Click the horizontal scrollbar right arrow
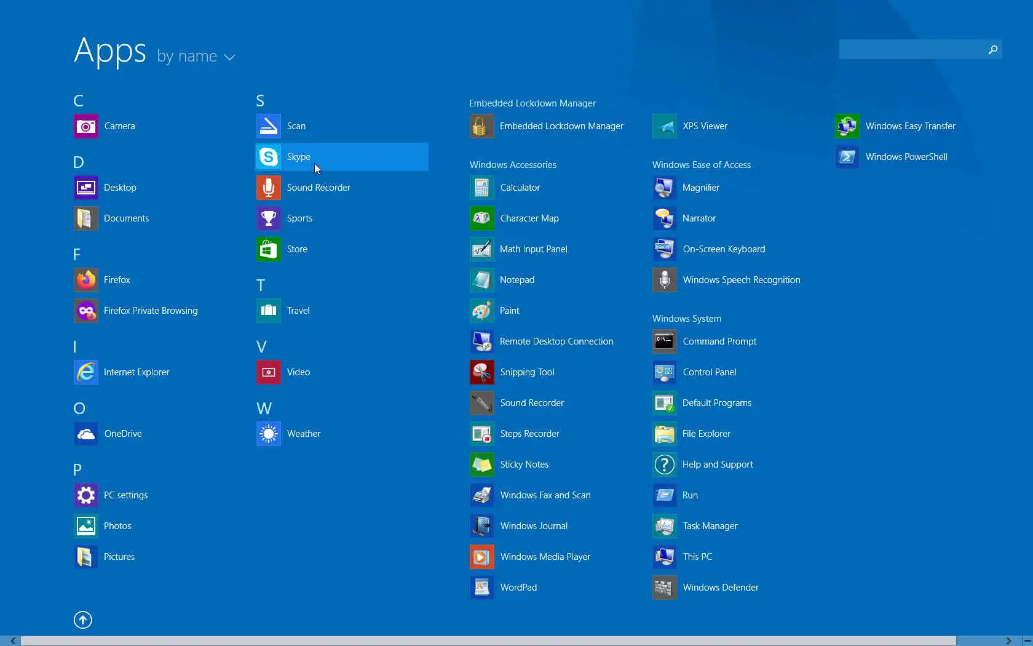Image resolution: width=1033 pixels, height=646 pixels. (1008, 641)
